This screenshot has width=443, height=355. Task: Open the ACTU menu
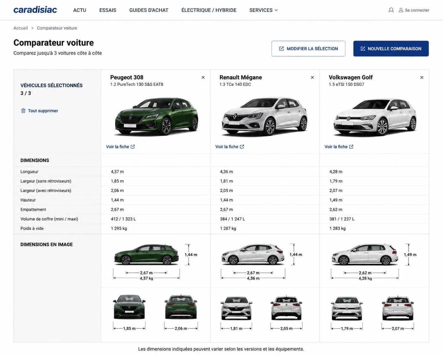tap(80, 10)
